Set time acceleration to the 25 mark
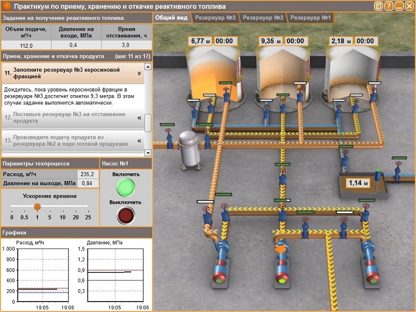 88,217
